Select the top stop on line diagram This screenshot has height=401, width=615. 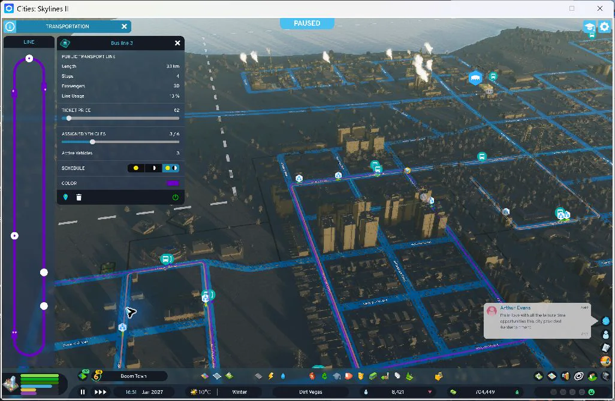29,58
